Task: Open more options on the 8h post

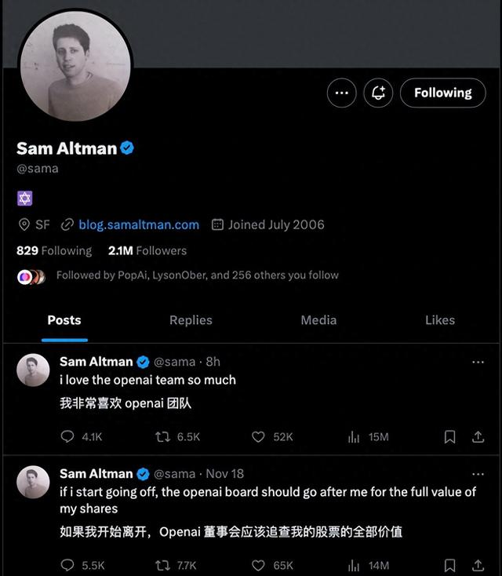Action: [478, 362]
